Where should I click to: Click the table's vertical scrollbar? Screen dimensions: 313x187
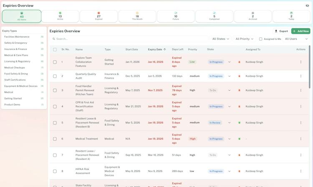309,67
